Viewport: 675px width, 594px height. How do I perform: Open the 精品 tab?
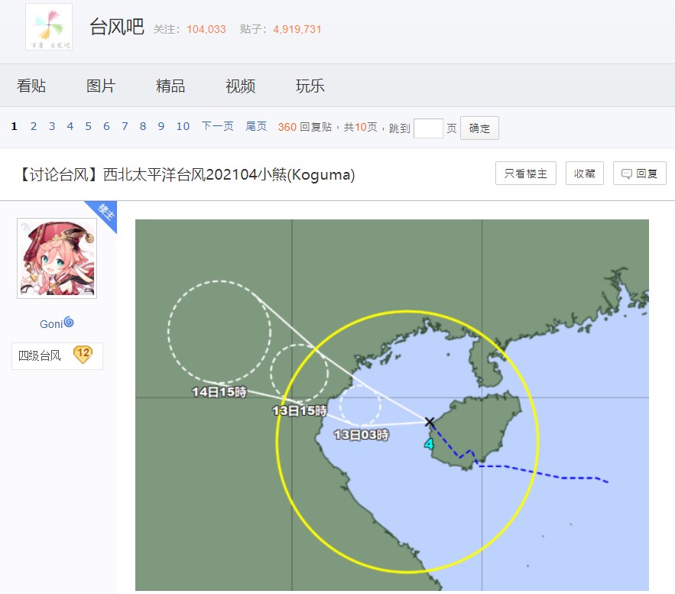click(170, 86)
